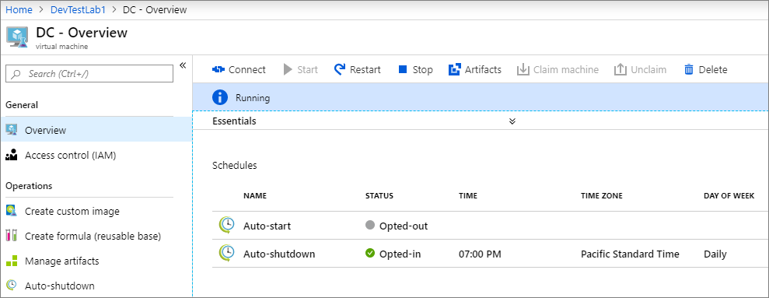Go to Home breadcrumb link
Screen dimensions: 769x298
pyautogui.click(x=19, y=9)
